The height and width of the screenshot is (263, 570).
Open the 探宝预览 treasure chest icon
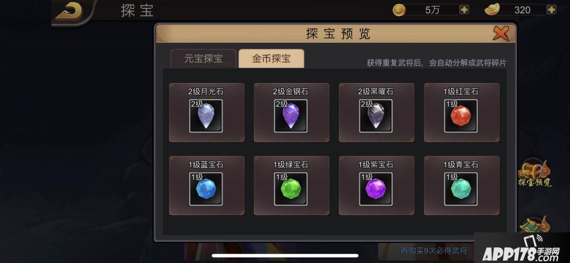coord(534,173)
